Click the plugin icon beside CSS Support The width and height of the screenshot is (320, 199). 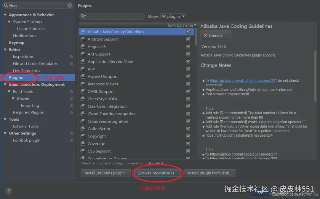pyautogui.click(x=83, y=151)
